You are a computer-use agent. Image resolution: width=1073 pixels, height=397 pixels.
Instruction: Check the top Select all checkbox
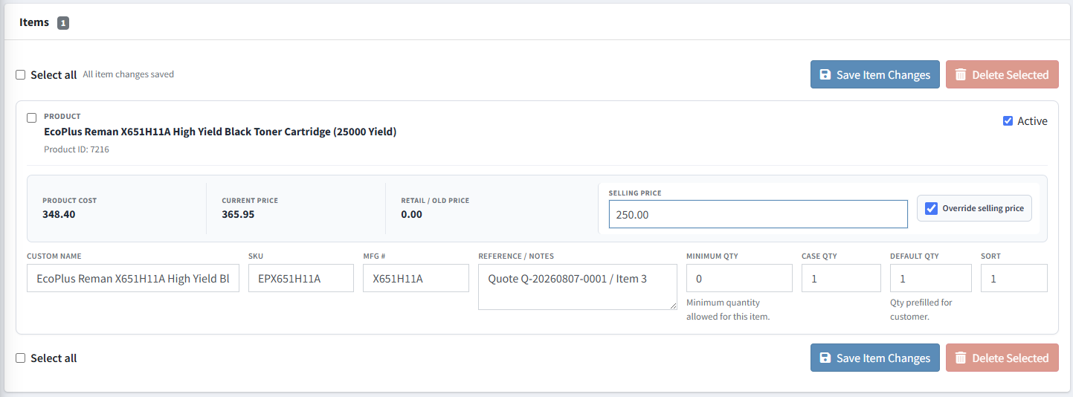[x=21, y=74]
